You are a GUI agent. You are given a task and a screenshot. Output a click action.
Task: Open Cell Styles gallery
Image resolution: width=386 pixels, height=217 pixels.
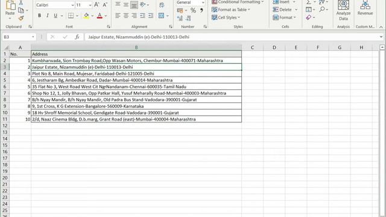(226, 17)
